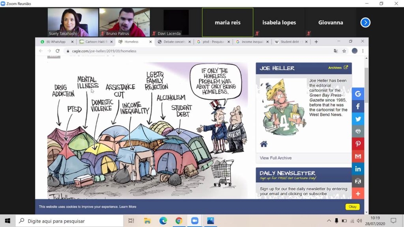Viewport: 404px width, 227px height.
Task: Select Davi Lacerda's video tile
Action: [x=176, y=22]
